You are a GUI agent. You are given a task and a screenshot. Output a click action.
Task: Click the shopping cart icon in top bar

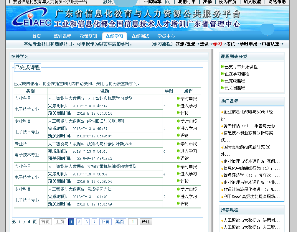pos(146,1)
